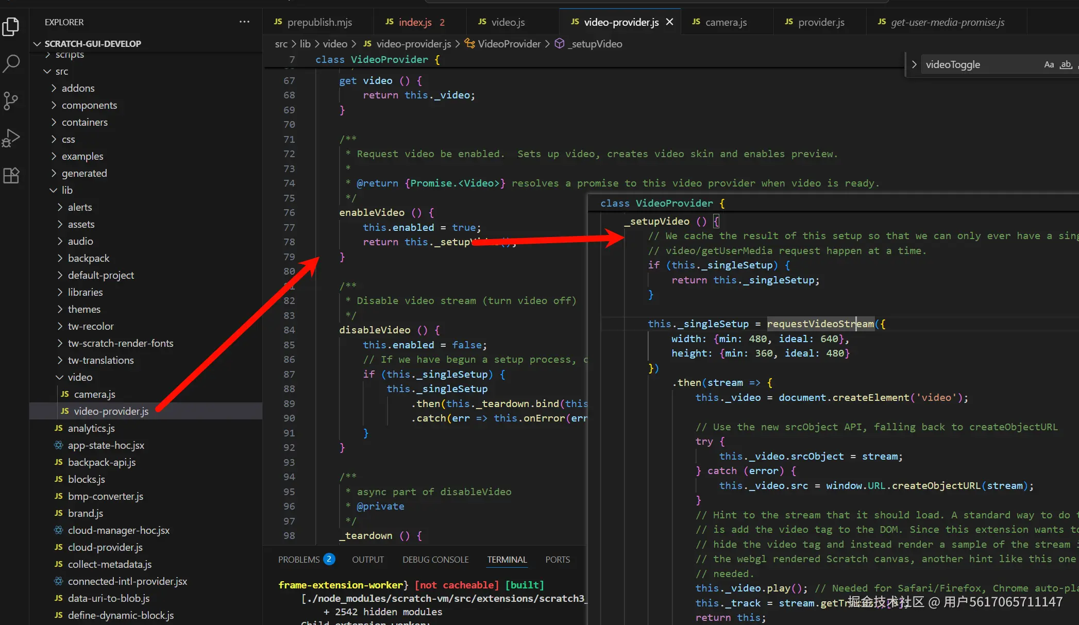Toggle Match Whole Word in find widget

(1066, 65)
